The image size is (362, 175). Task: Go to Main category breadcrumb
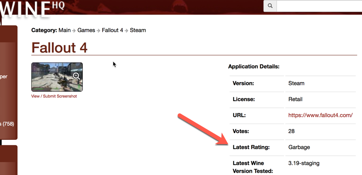pos(64,30)
